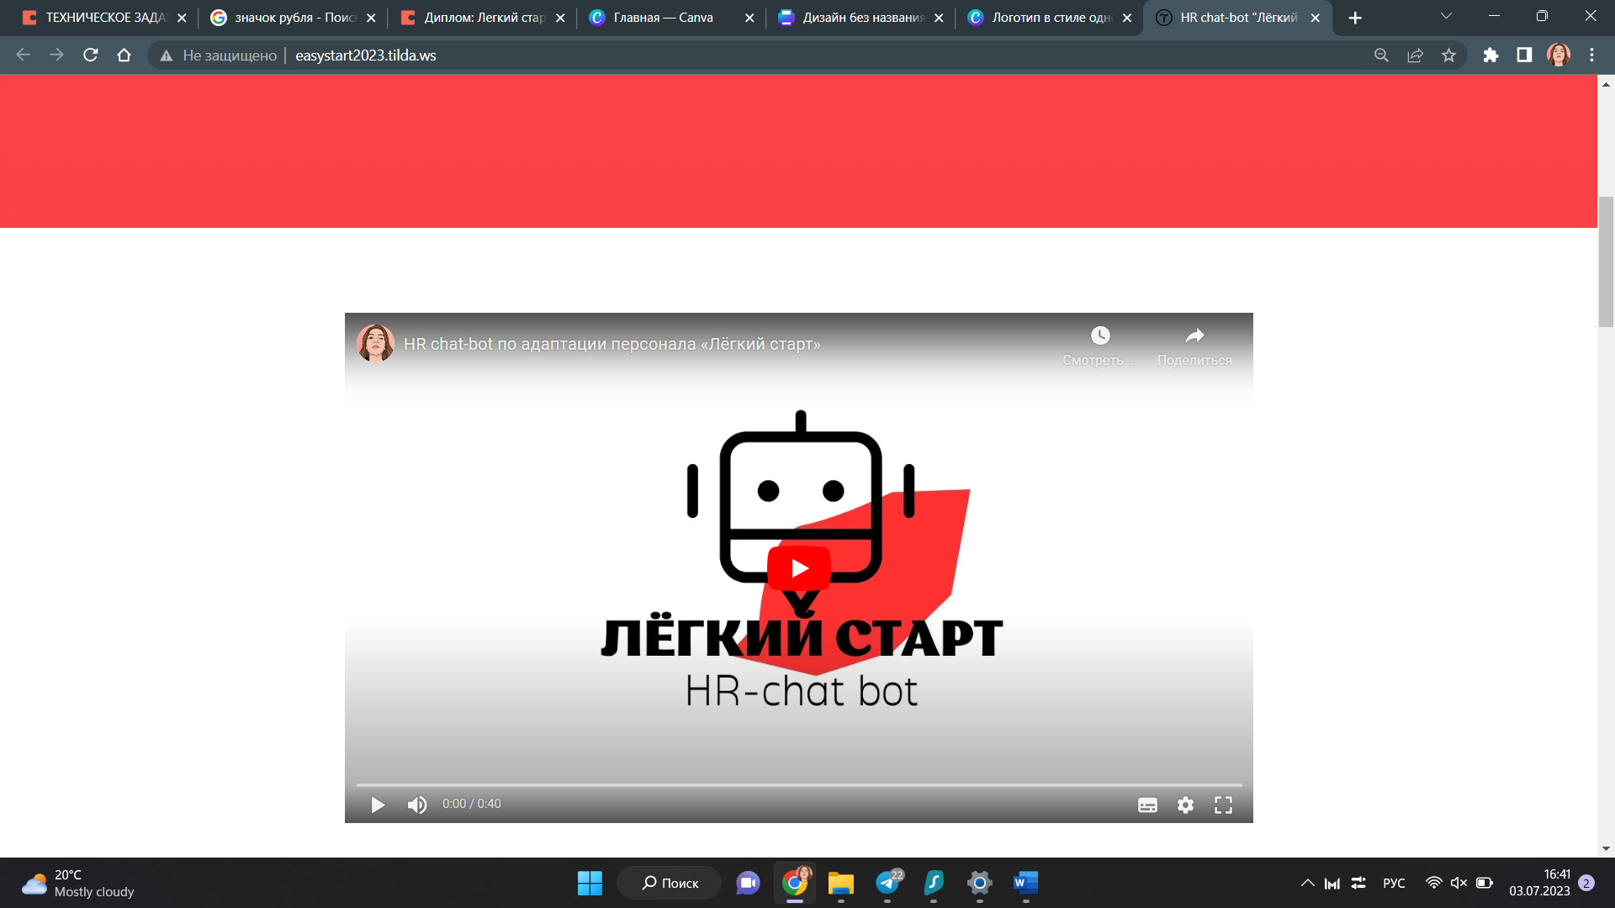This screenshot has width=1615, height=908.
Task: Click the Share arrow on the video
Action: point(1194,336)
